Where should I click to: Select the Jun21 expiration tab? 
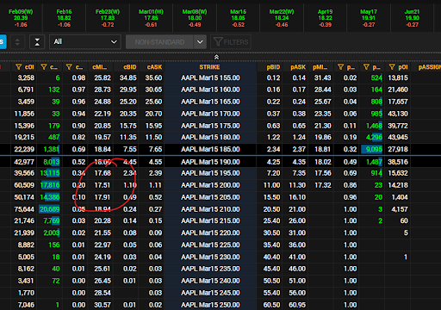pos(412,18)
